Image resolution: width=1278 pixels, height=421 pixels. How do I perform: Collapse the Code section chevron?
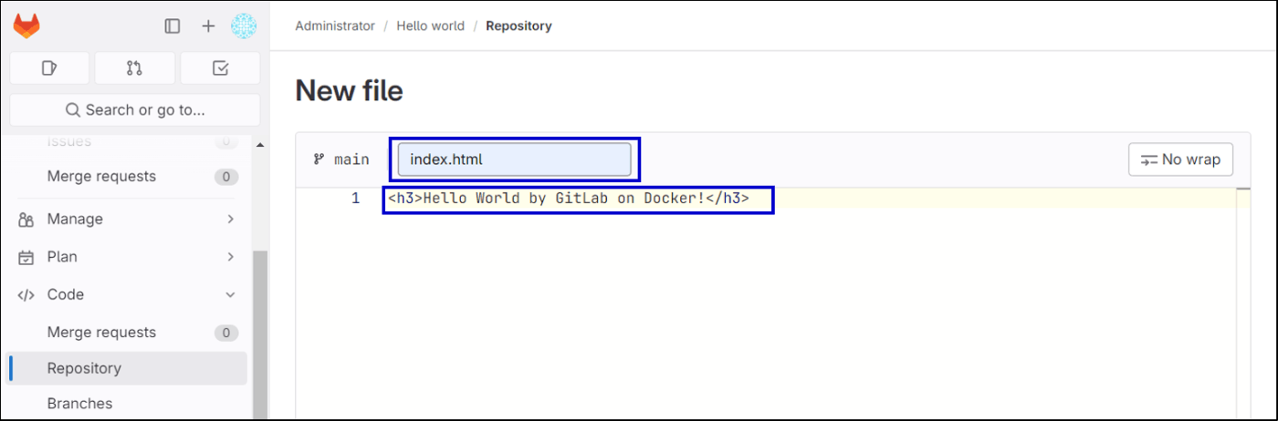tap(230, 294)
